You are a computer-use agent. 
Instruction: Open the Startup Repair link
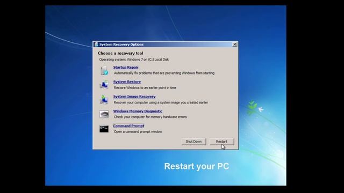(126, 68)
